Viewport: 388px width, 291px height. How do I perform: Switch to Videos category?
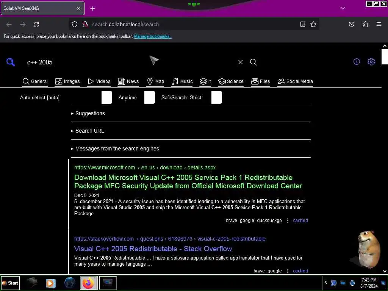(x=99, y=81)
